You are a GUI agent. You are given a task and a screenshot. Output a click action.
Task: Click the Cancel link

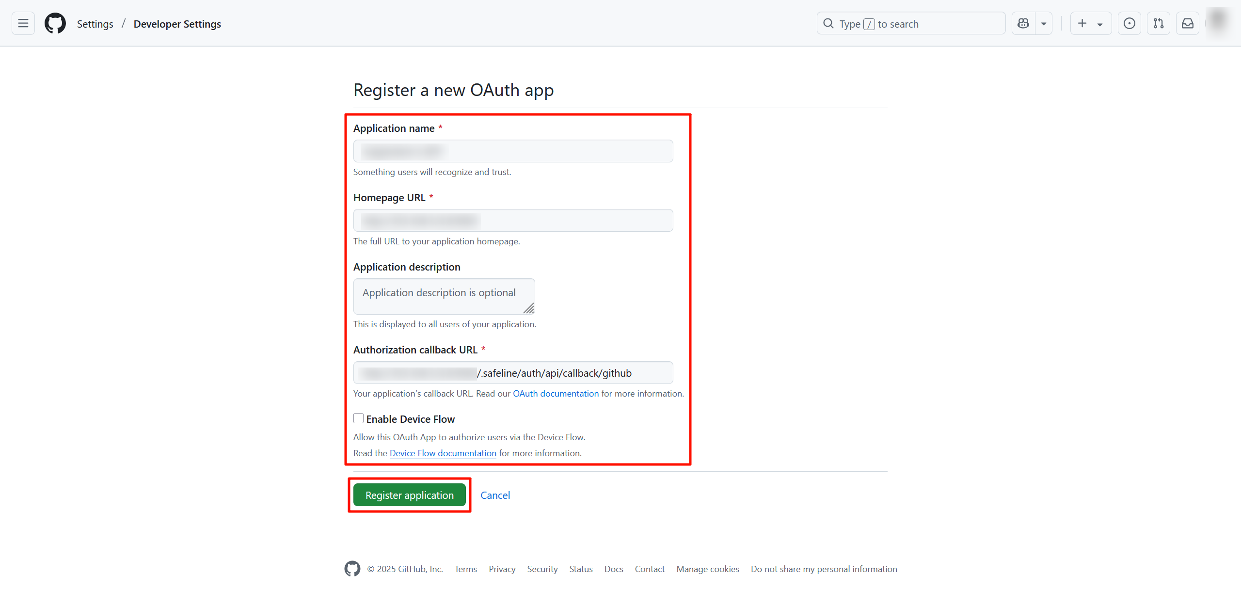point(495,495)
